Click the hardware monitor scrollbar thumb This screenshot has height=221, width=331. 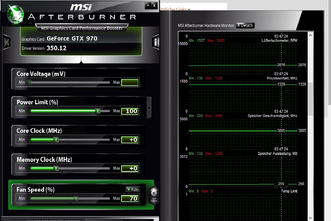[310, 99]
